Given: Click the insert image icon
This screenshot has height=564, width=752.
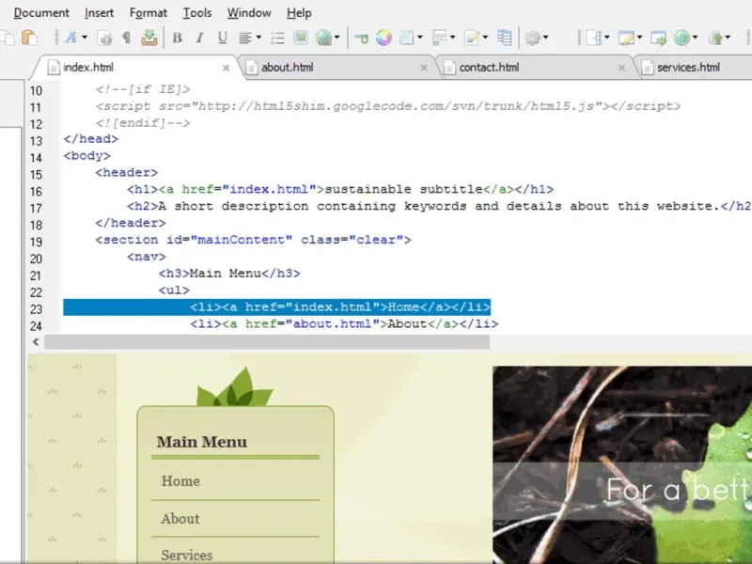Looking at the screenshot, I should click(x=301, y=39).
